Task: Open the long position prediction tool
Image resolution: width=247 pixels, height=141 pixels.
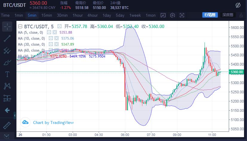Action: coord(7,98)
